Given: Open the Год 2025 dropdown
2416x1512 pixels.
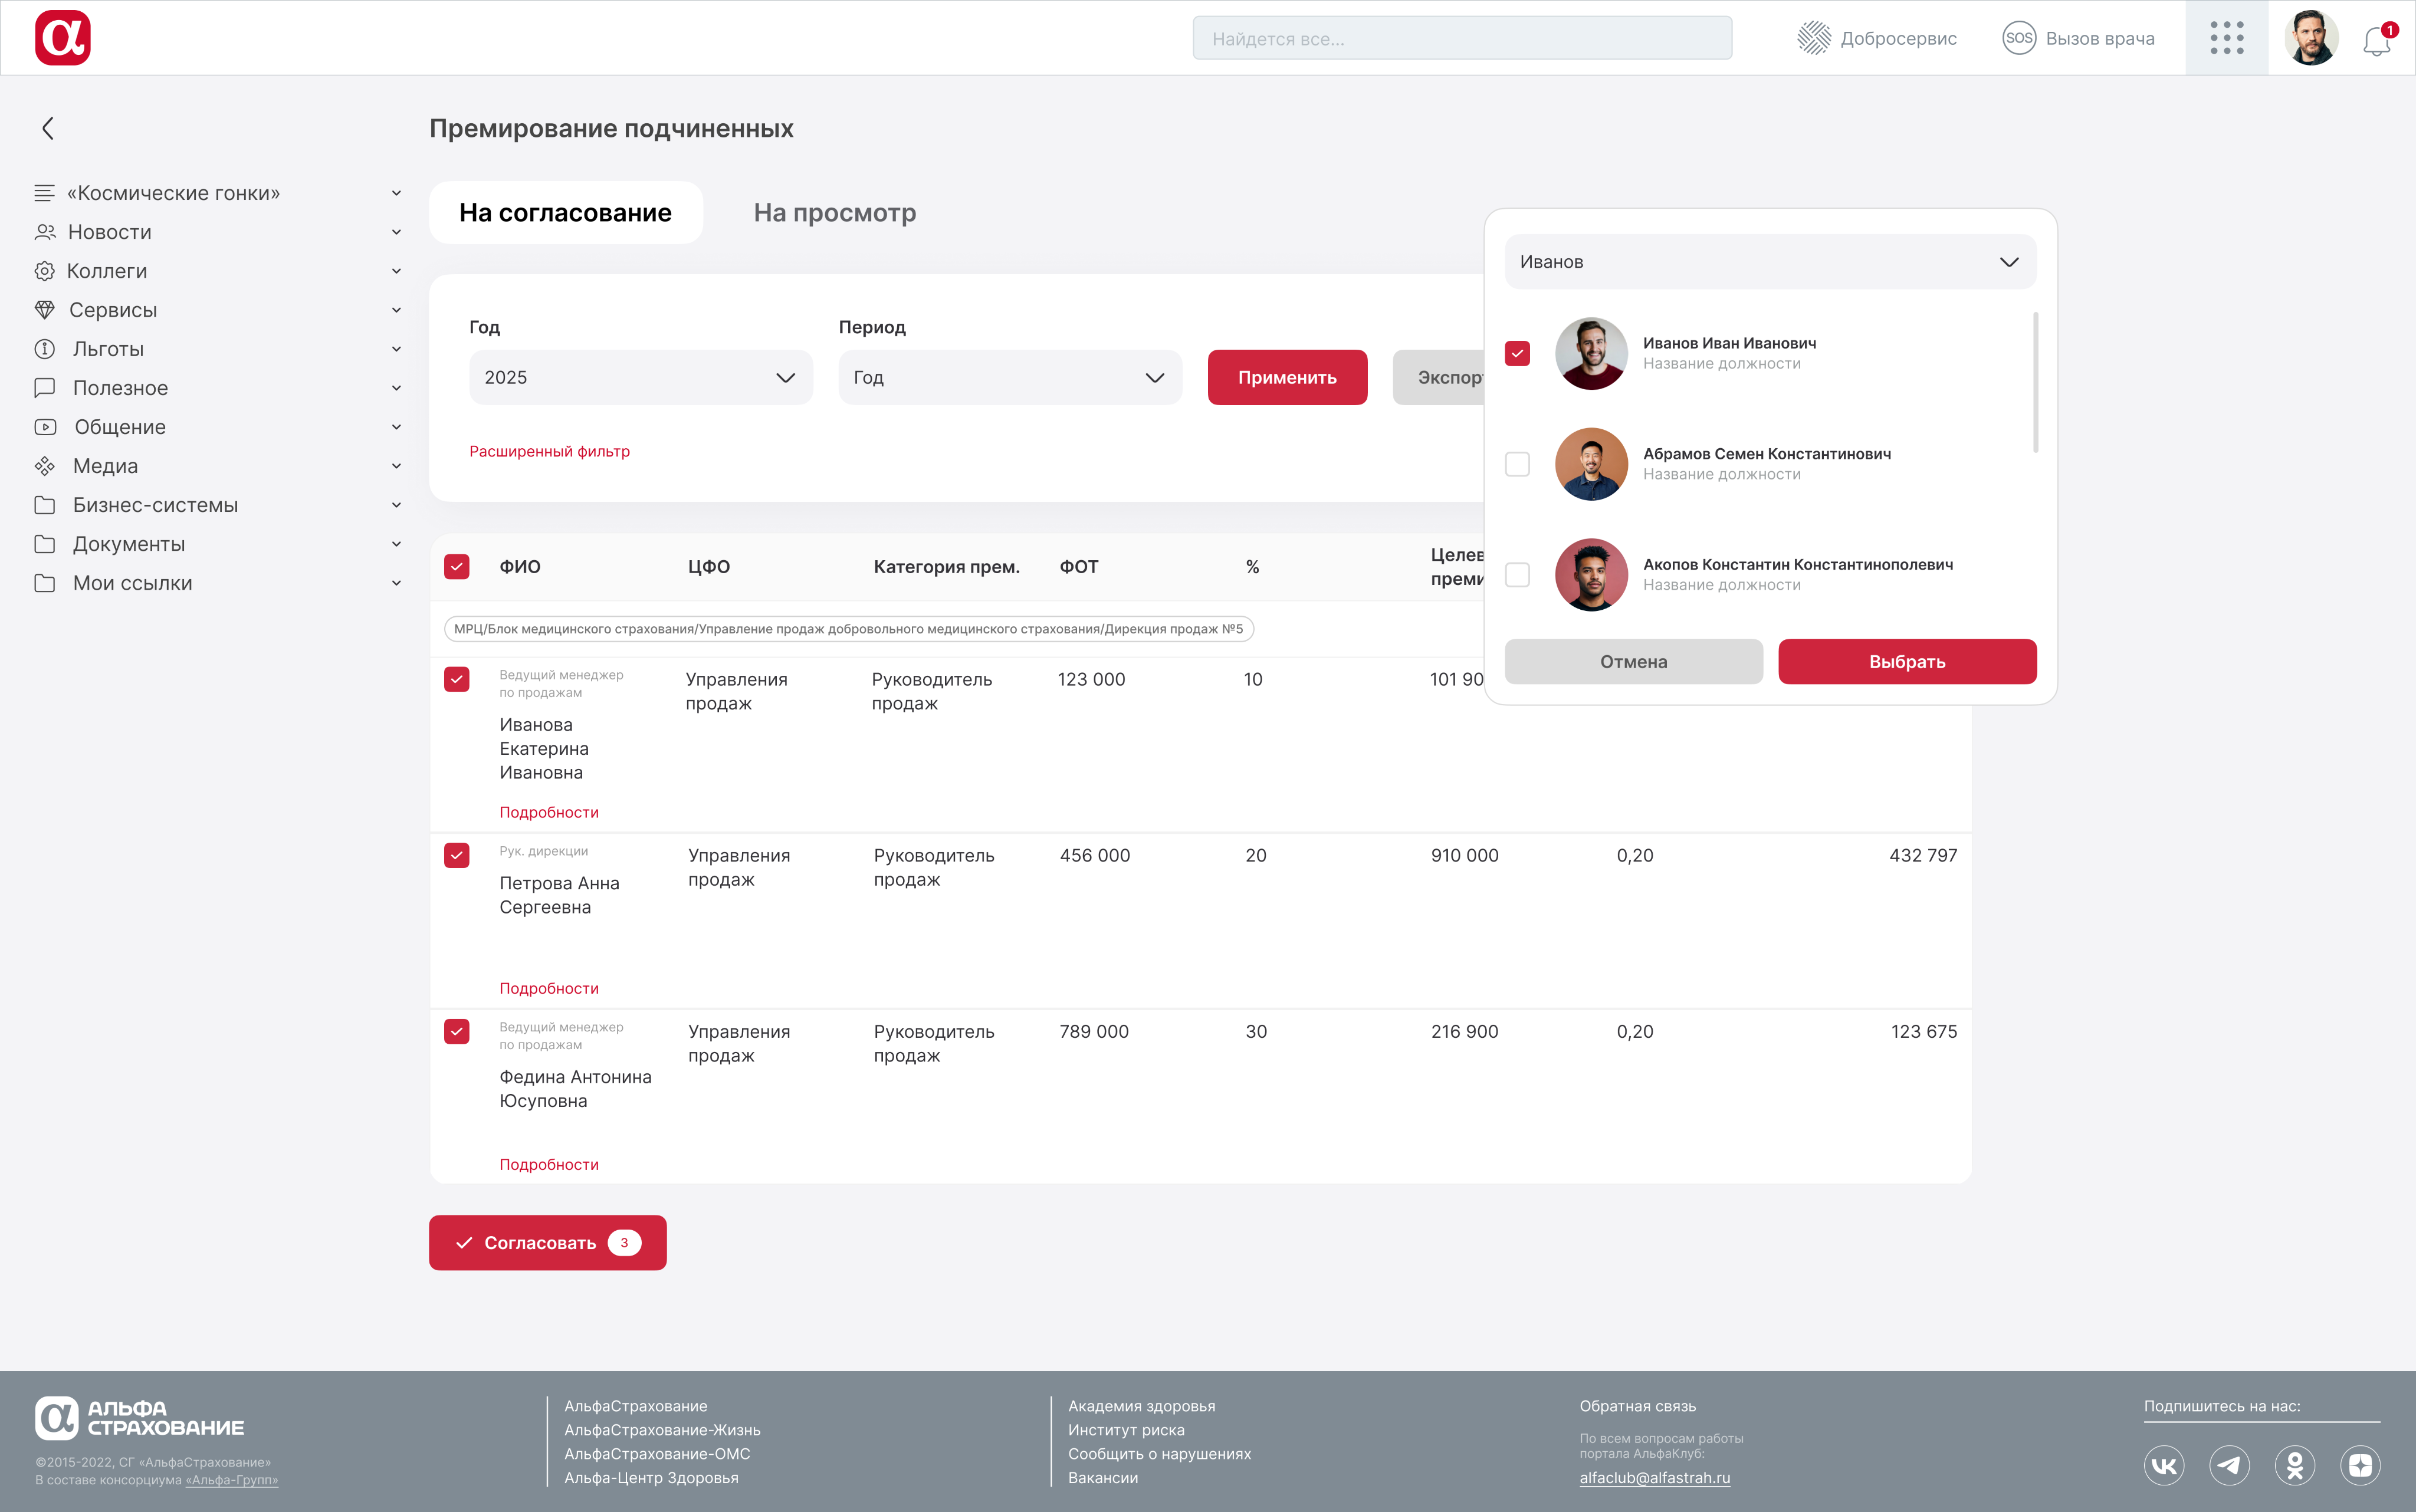Looking at the screenshot, I should point(640,377).
